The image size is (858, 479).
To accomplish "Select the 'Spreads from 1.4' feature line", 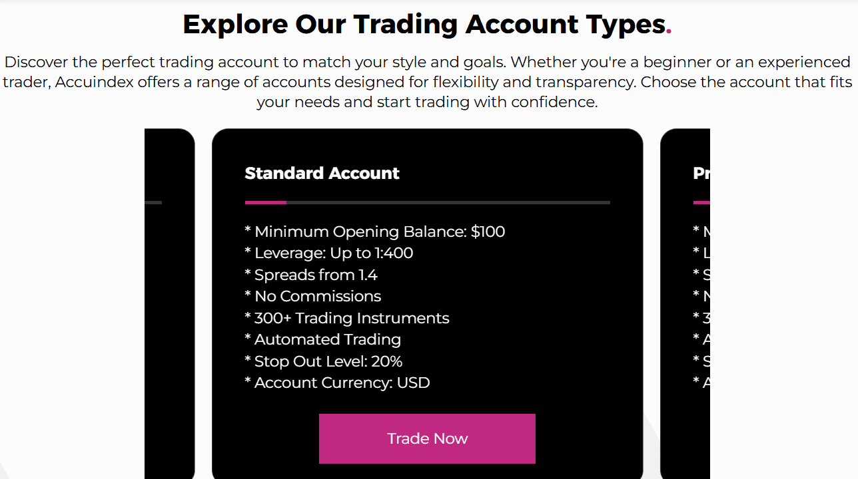I will point(311,274).
